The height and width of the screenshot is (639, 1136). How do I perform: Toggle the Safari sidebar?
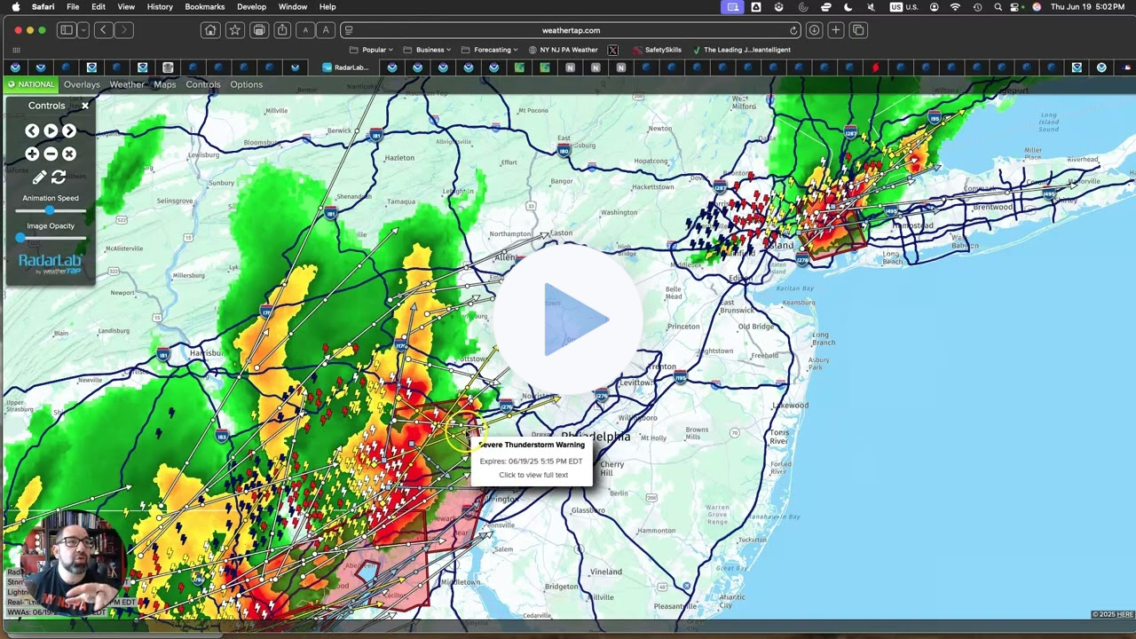(x=66, y=30)
